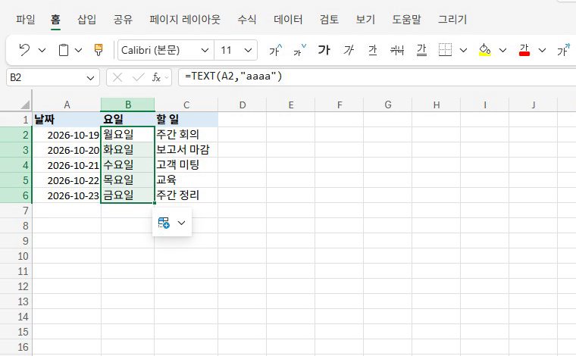The image size is (576, 356).
Task: Click the Select All corner triangle
Action: pos(24,105)
